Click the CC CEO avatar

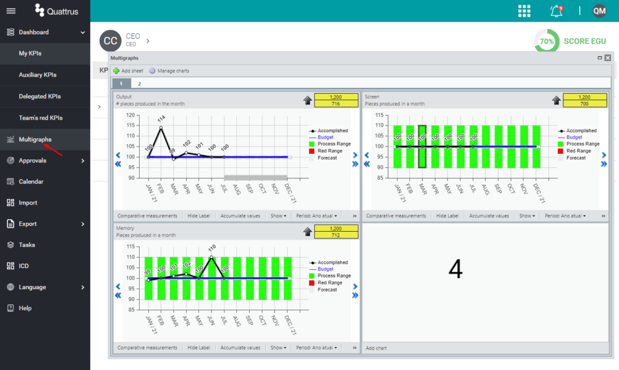(110, 40)
